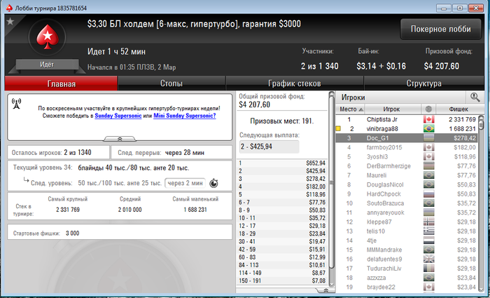Select player row Maureli

[407, 175]
